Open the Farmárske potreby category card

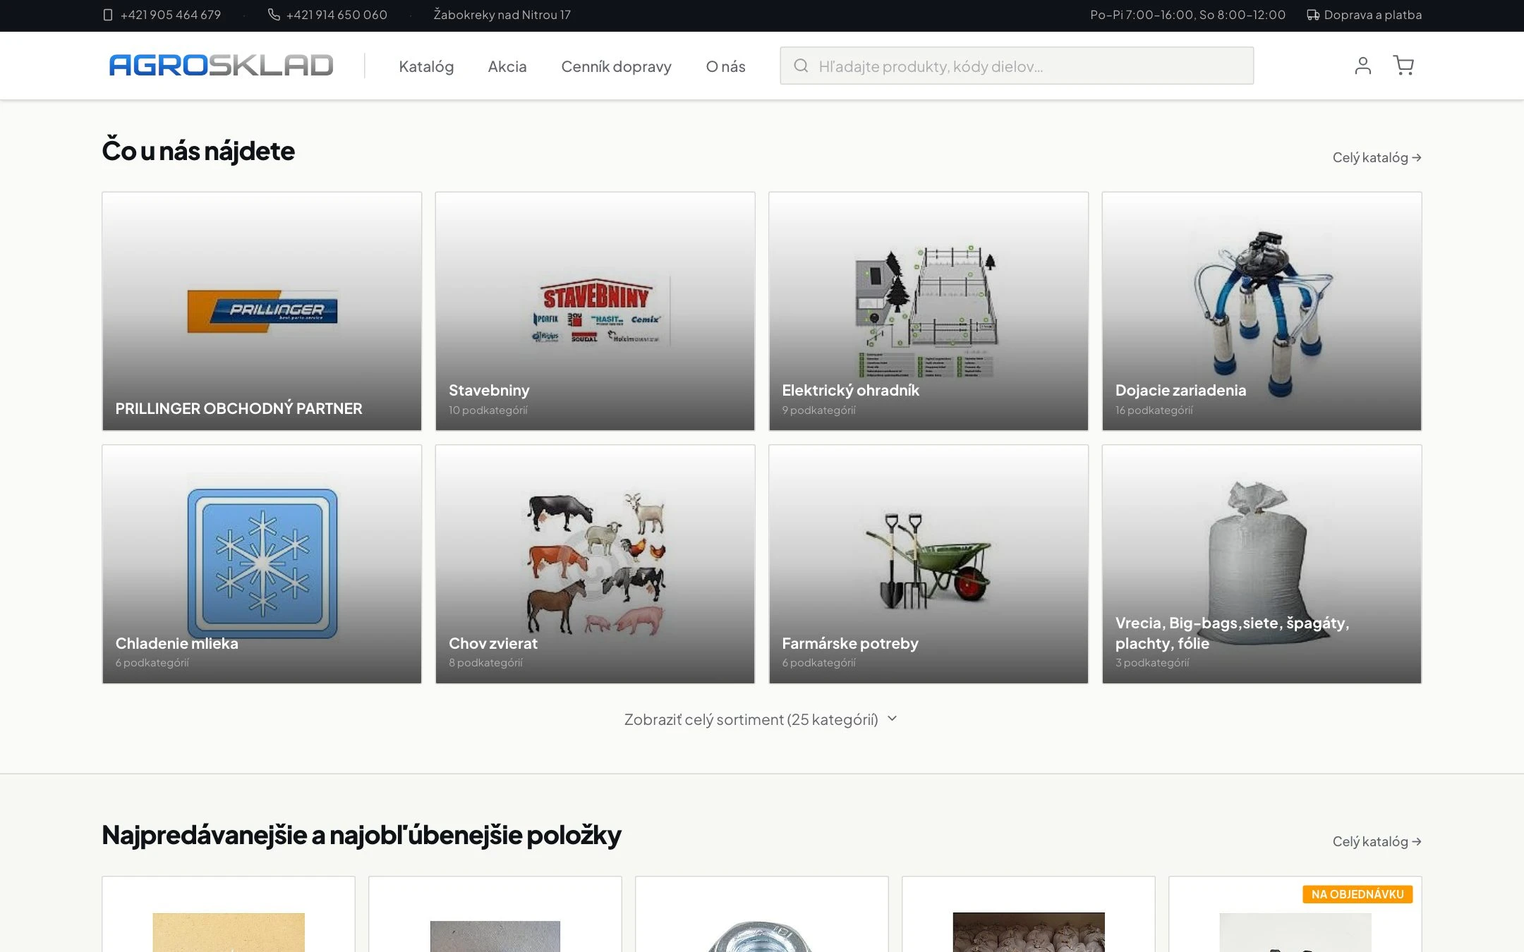[x=929, y=564]
